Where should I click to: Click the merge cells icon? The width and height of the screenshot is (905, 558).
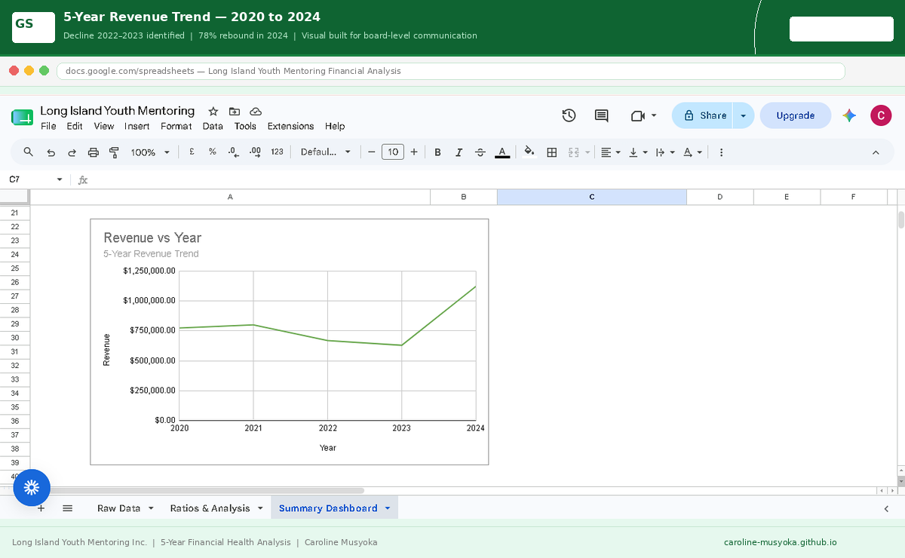tap(573, 152)
